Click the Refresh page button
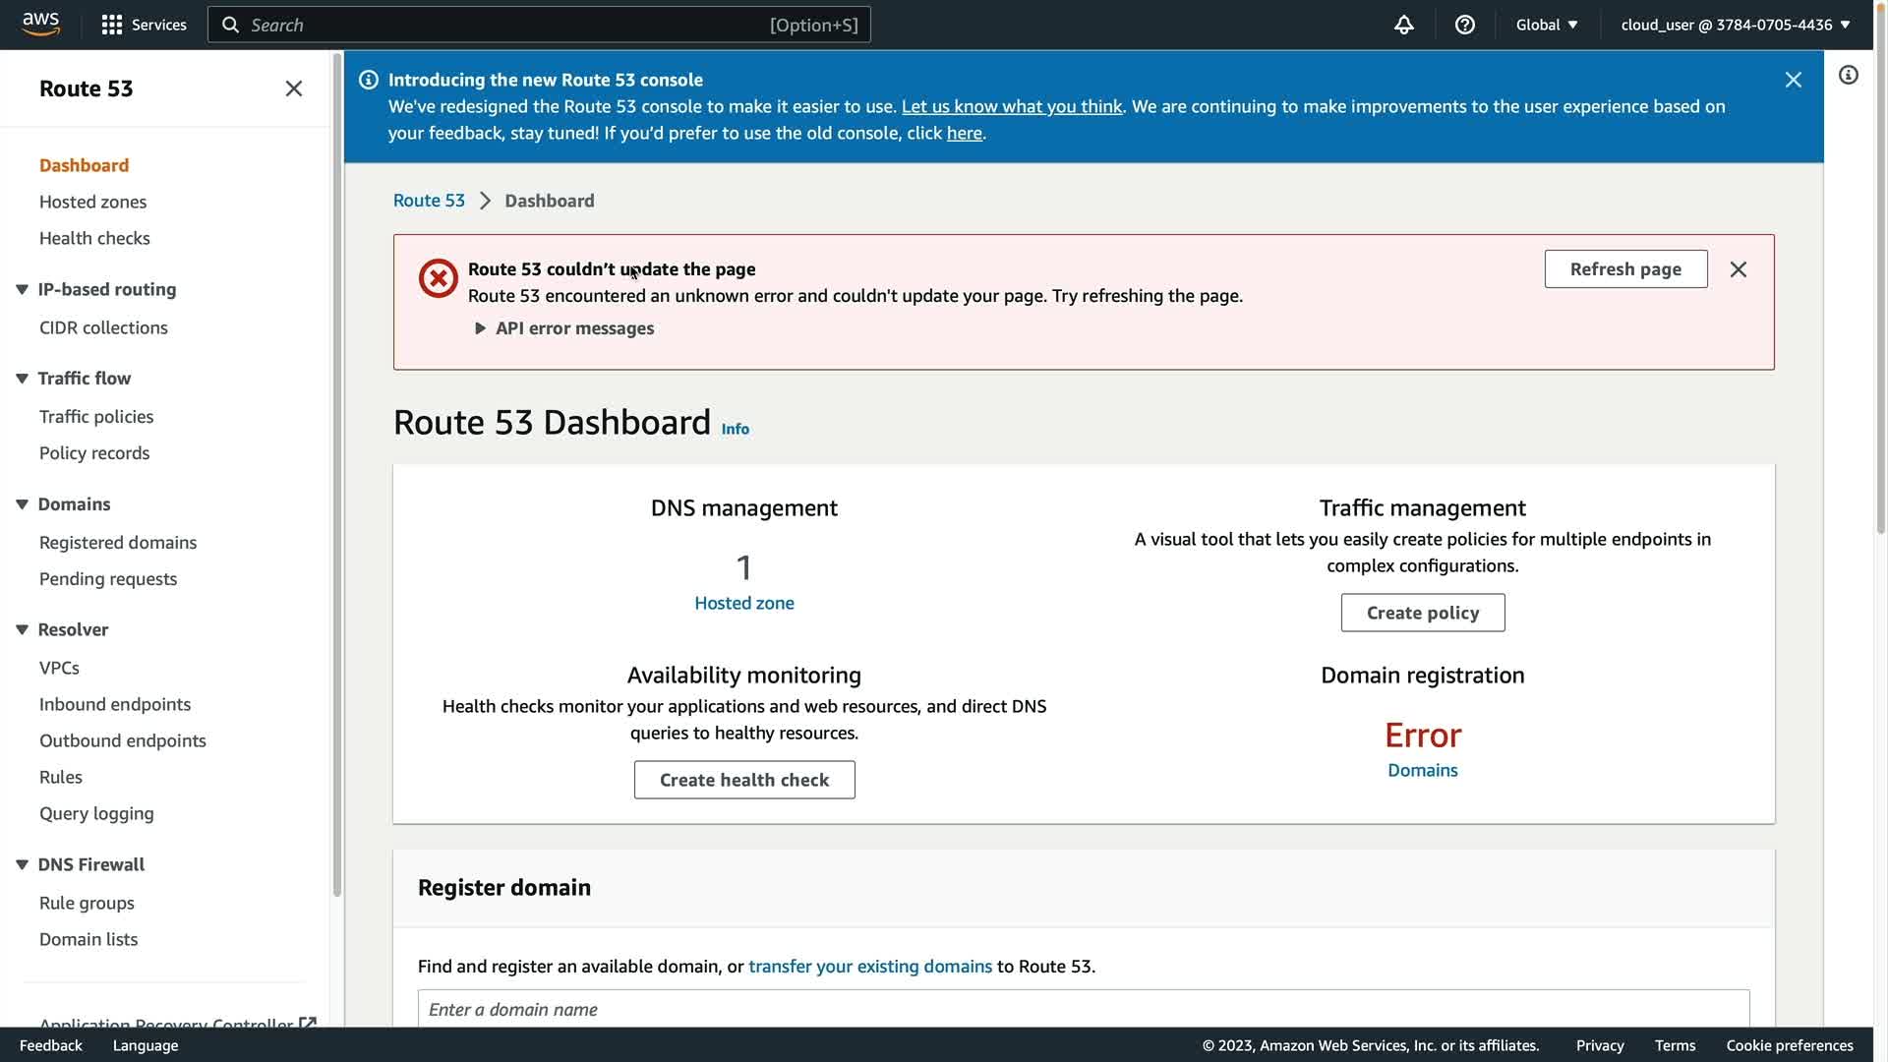Viewport: 1888px width, 1062px height. (1624, 269)
